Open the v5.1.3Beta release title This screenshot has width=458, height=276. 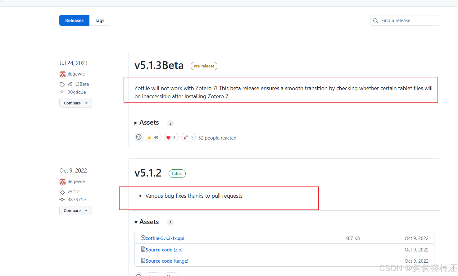coord(159,66)
